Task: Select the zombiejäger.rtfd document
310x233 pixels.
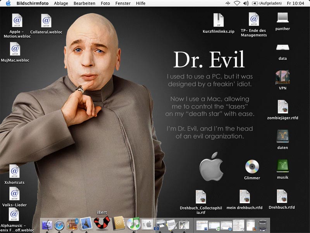Action: [282, 107]
